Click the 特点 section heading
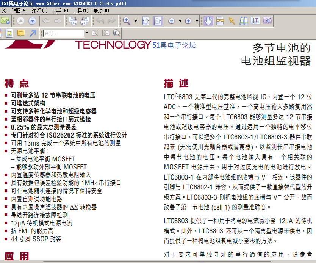 coord(17,83)
